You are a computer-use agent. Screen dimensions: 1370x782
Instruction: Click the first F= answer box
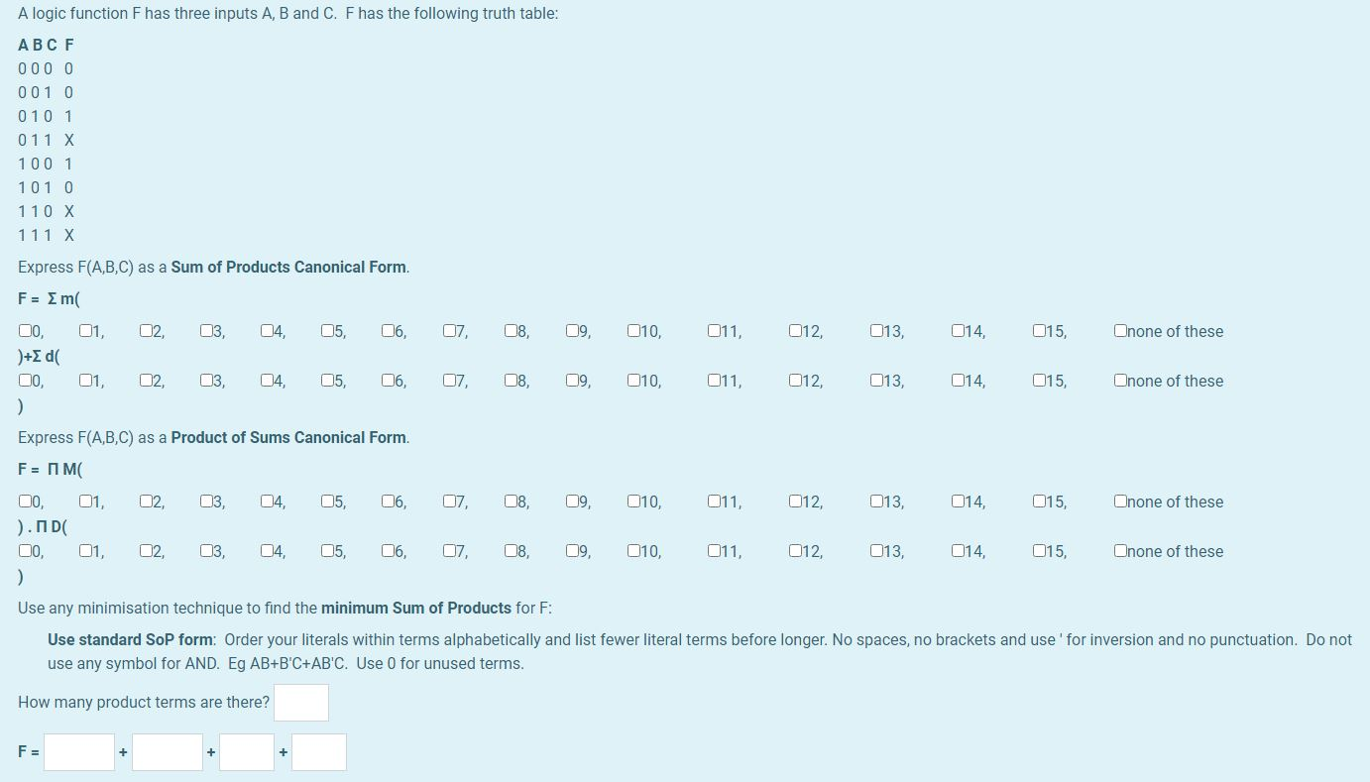79,751
